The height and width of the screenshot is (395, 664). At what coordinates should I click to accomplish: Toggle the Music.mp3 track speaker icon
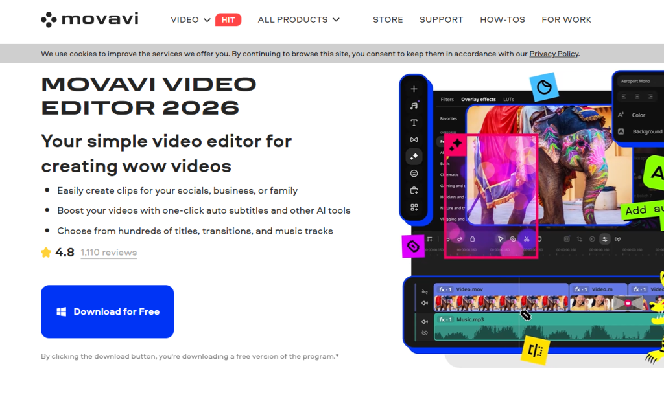(425, 321)
